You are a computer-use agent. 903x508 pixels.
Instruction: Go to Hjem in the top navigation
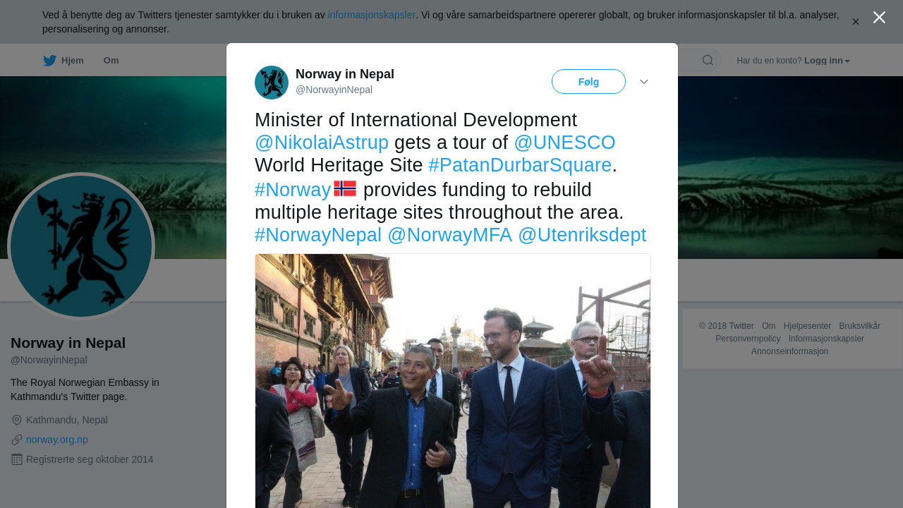(x=72, y=61)
